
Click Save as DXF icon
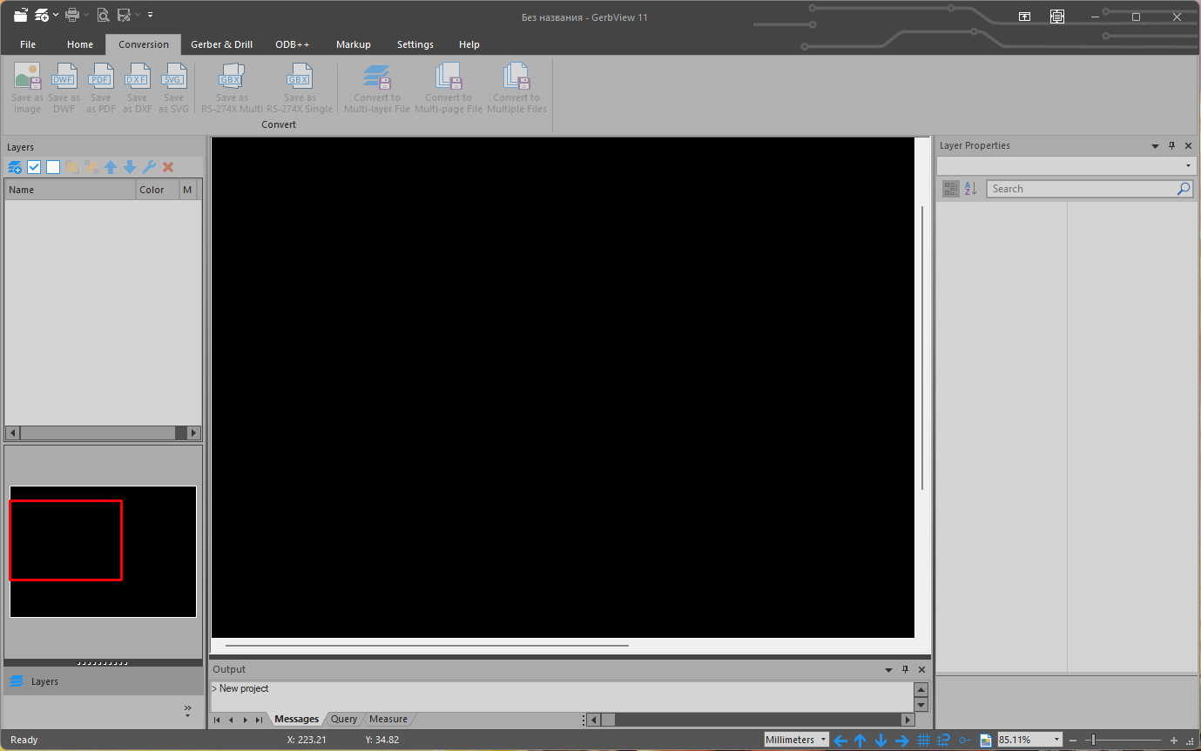click(138, 88)
